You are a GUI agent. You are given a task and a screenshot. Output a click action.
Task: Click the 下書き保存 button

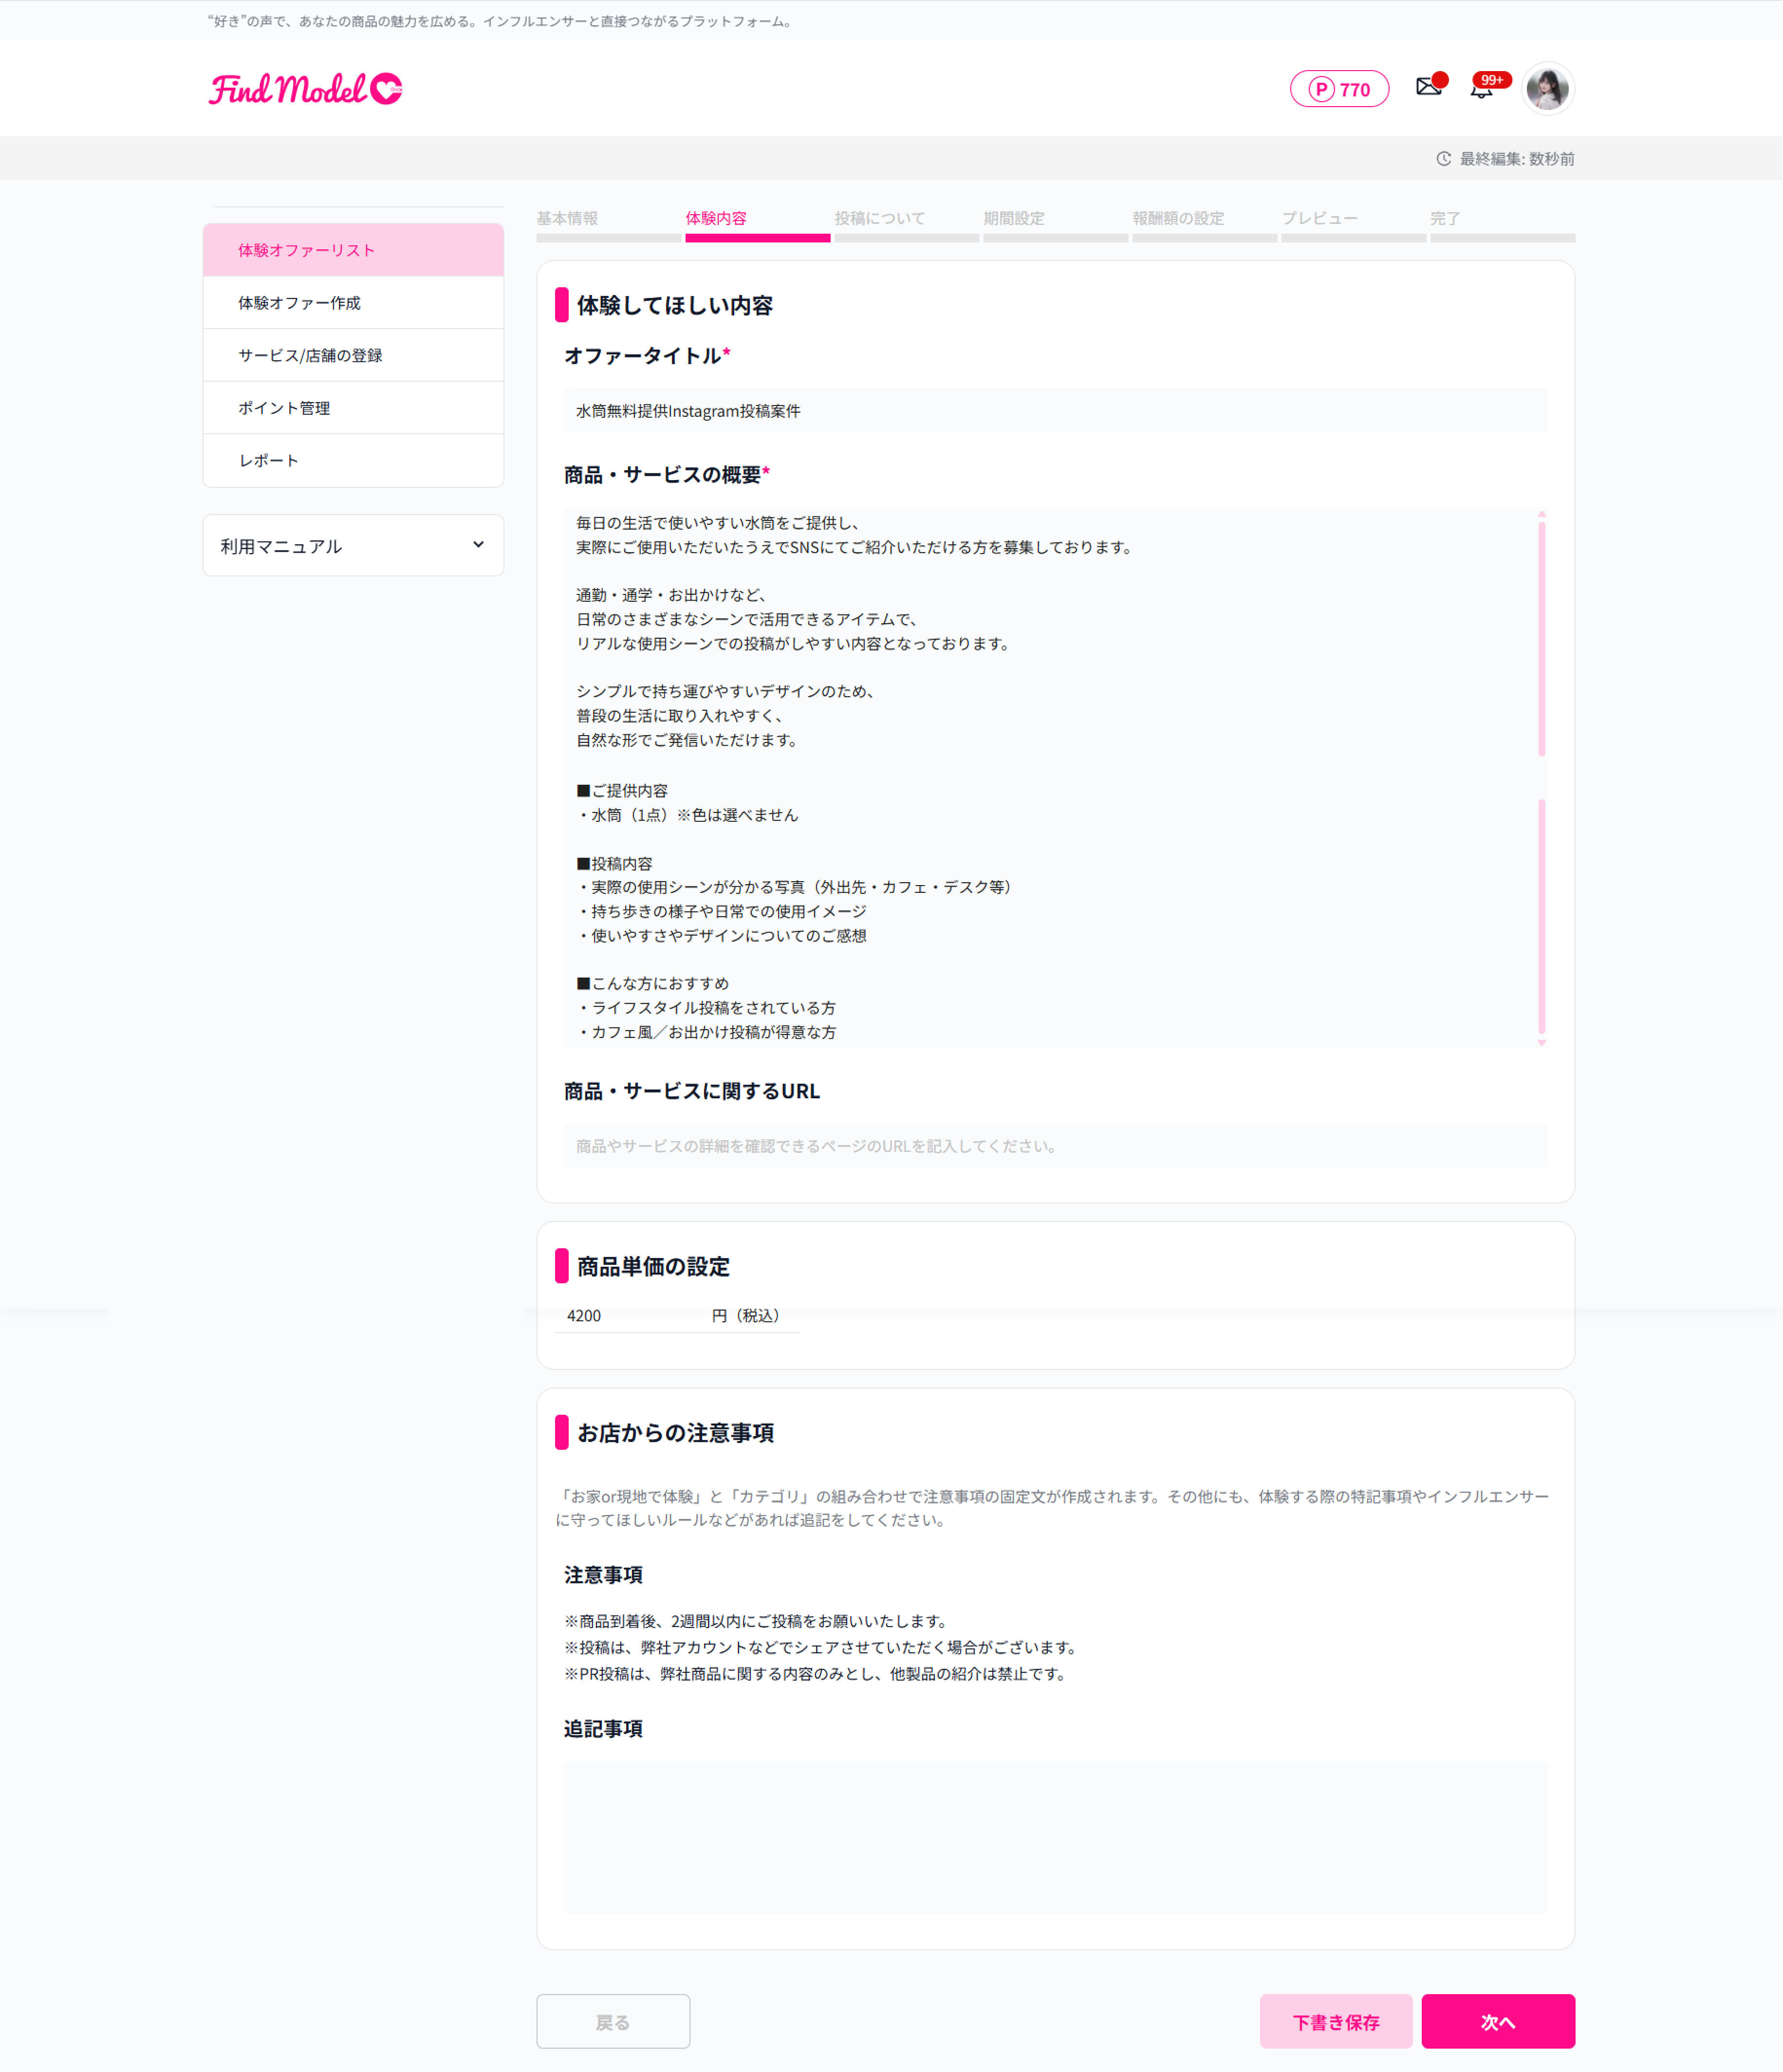1336,2022
